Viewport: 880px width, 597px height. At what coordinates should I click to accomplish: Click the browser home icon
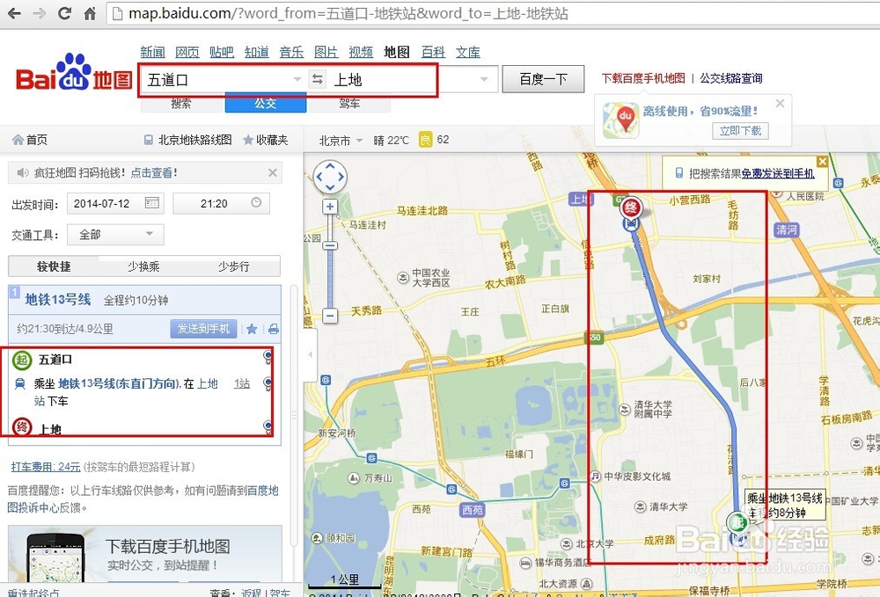tap(89, 13)
